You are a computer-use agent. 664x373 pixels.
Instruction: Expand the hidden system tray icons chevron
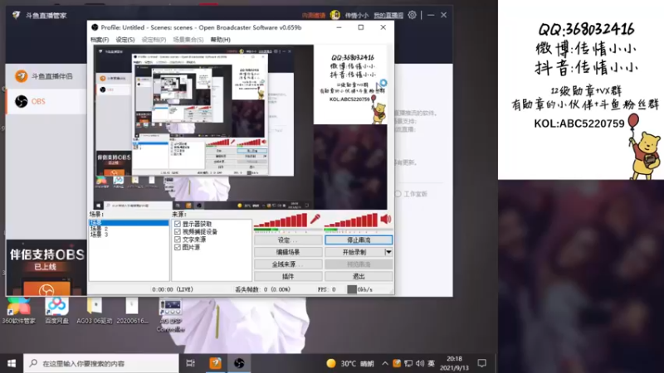(x=385, y=363)
